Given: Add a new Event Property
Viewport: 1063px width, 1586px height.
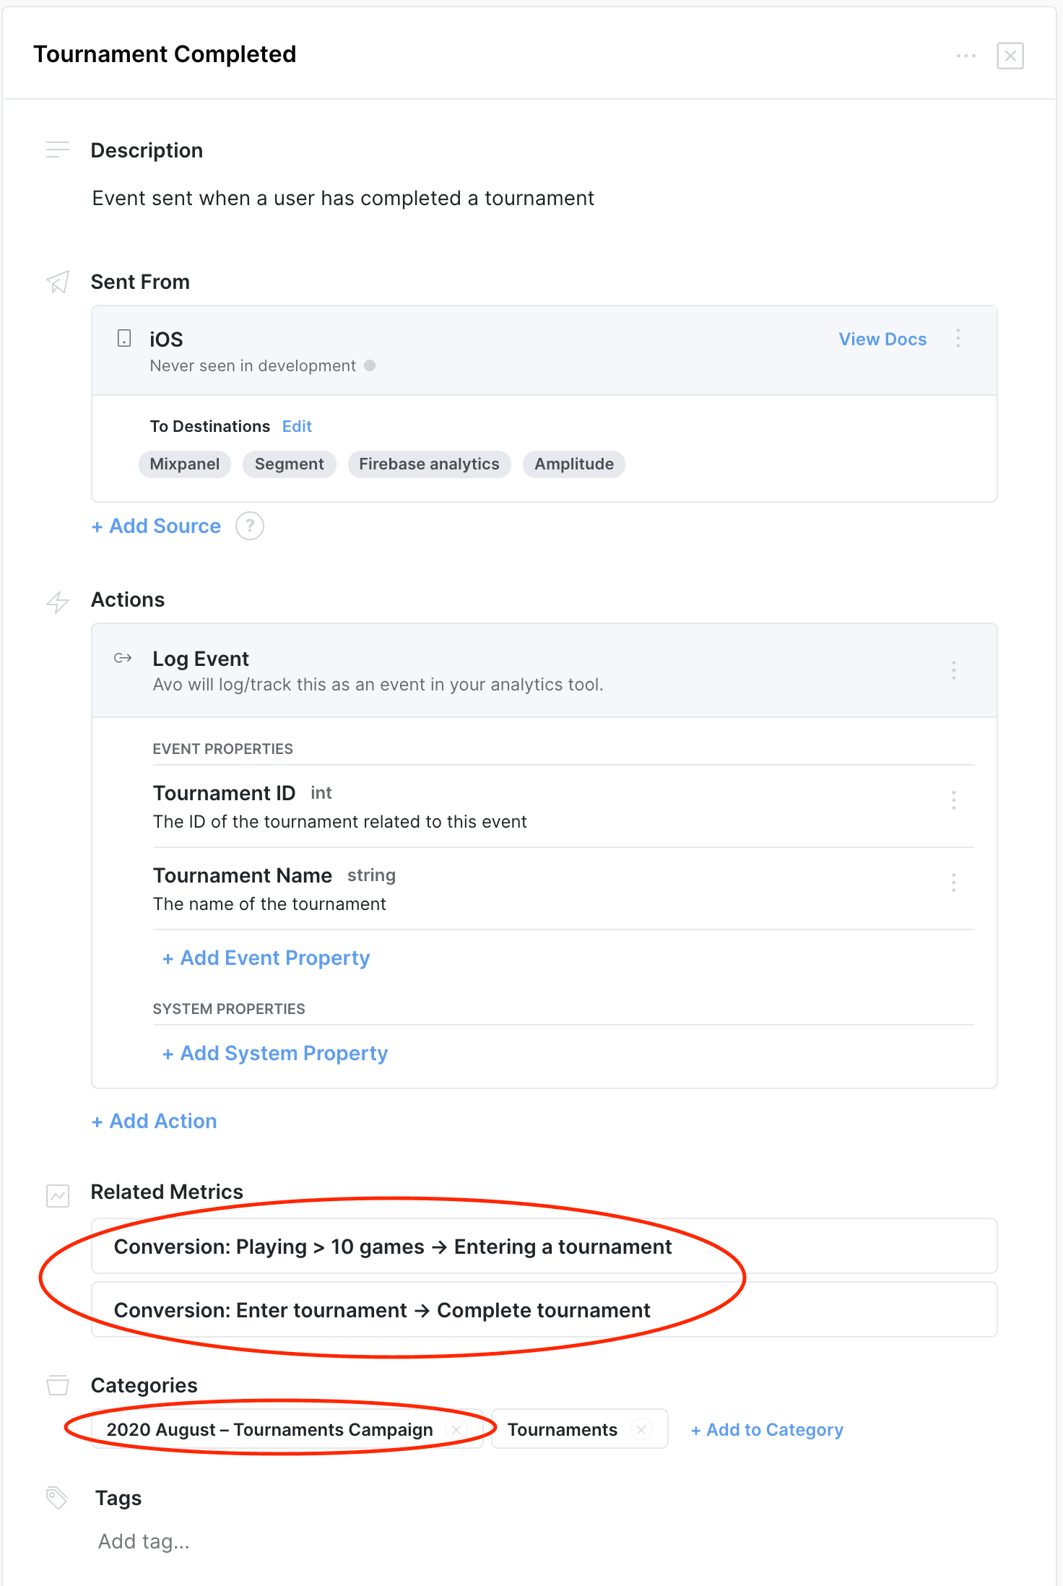Looking at the screenshot, I should point(266,958).
